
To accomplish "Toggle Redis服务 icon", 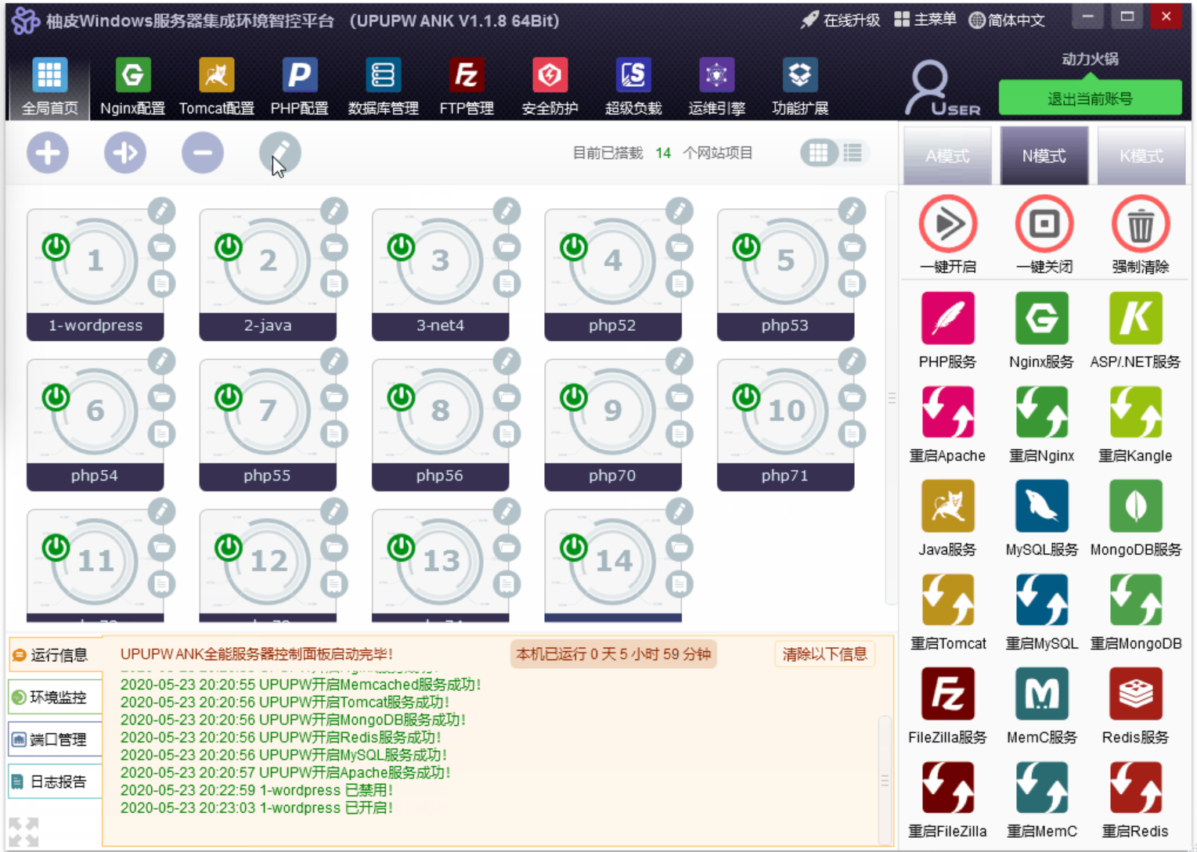I will pyautogui.click(x=1135, y=694).
